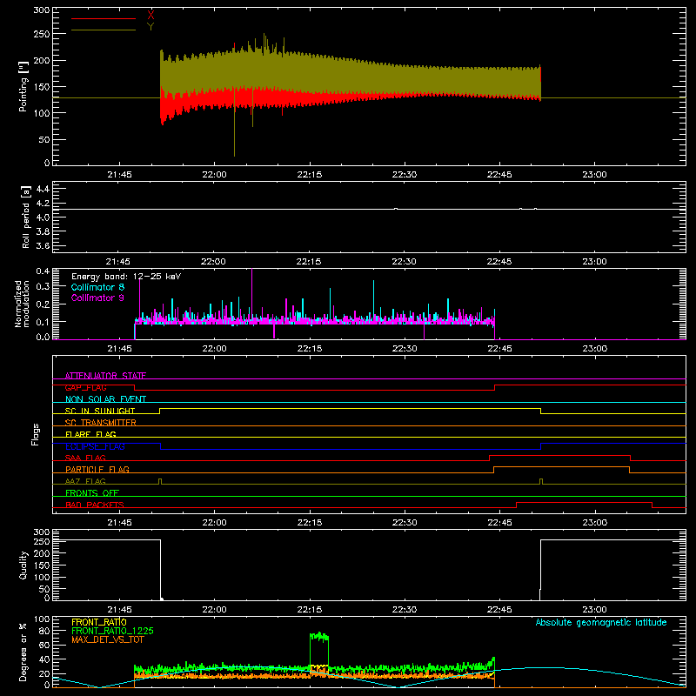
Task: Click the raised SC_IN_SUNLIGHT segment
Action: (x=351, y=408)
